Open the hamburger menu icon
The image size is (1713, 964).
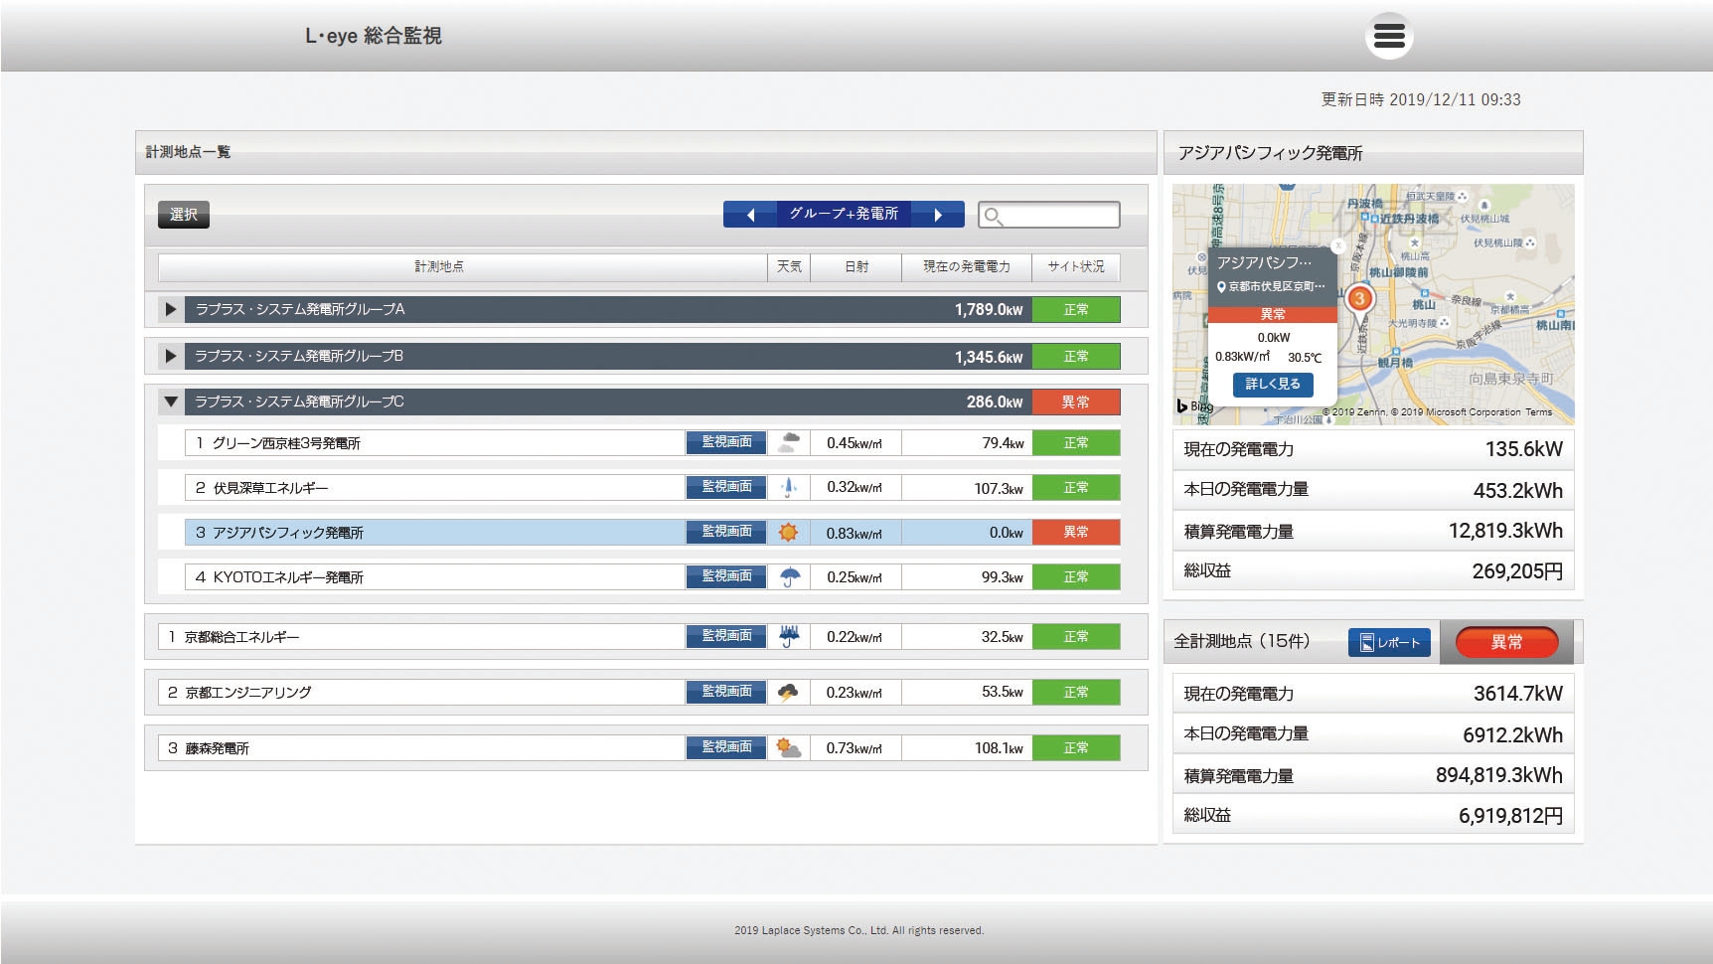click(x=1388, y=37)
